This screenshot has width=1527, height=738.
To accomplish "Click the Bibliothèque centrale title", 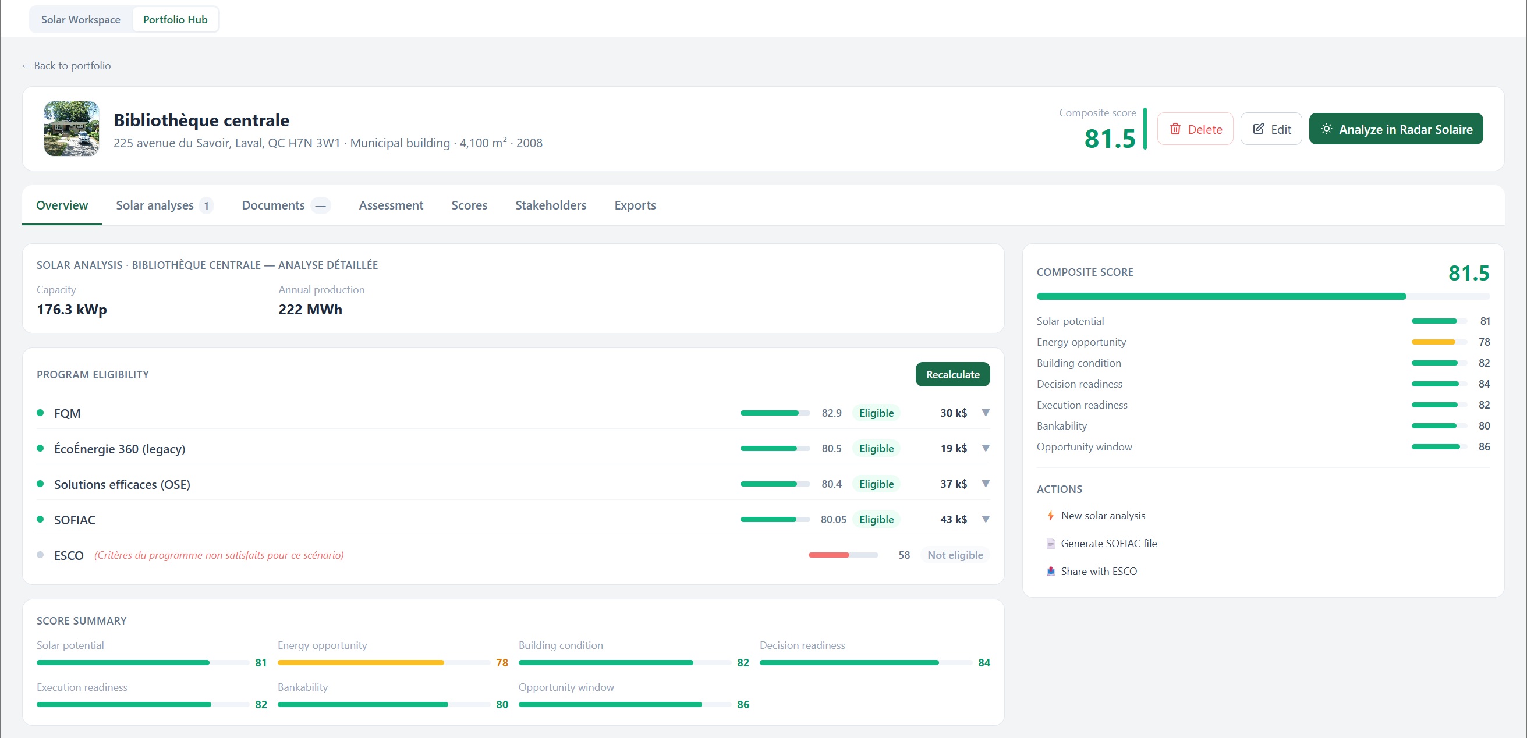I will point(201,120).
